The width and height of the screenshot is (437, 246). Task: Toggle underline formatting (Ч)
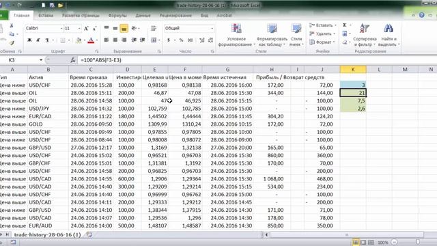(47, 40)
